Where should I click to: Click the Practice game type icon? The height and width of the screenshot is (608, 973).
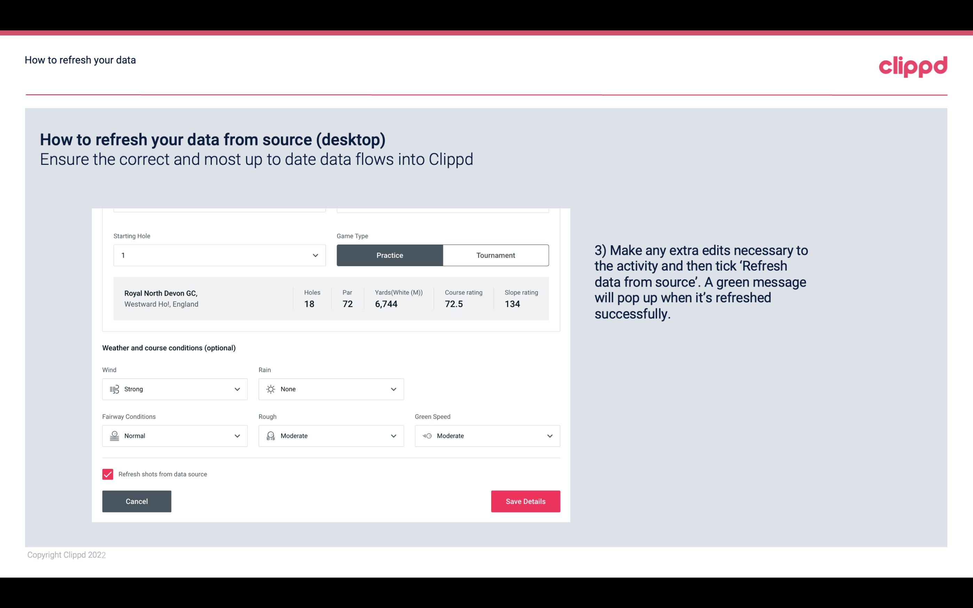(x=390, y=255)
